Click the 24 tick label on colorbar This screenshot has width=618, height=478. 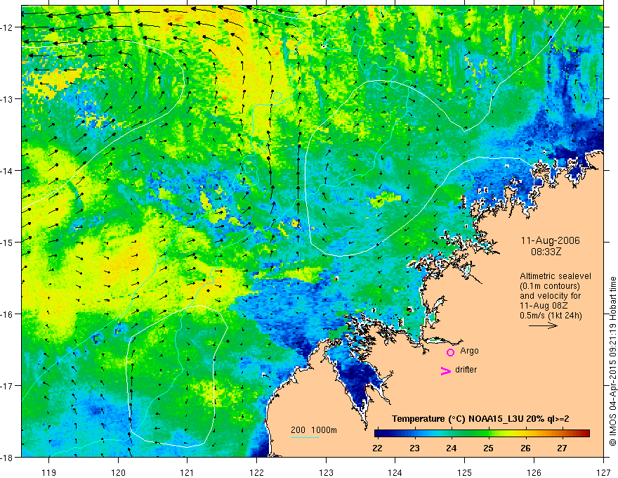pyautogui.click(x=452, y=448)
